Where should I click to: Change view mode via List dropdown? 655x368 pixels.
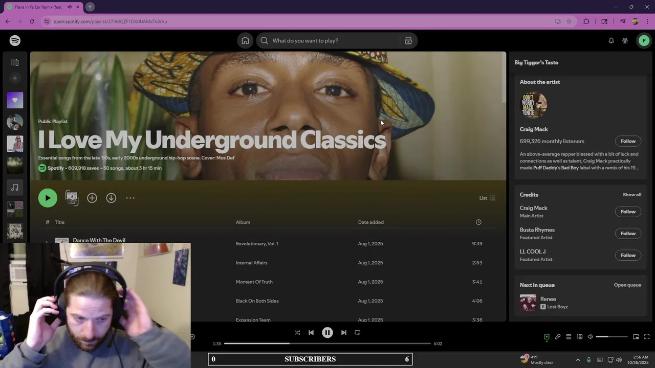(487, 198)
